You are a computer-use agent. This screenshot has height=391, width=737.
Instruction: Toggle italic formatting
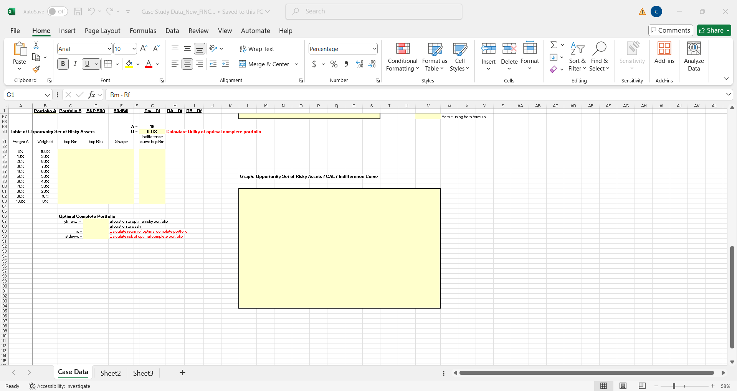[x=75, y=64]
